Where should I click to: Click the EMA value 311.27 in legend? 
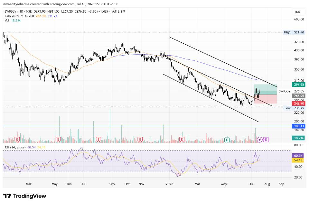pos(52,16)
